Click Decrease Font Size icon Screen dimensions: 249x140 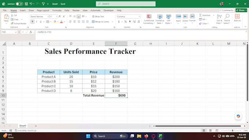(x=64, y=16)
